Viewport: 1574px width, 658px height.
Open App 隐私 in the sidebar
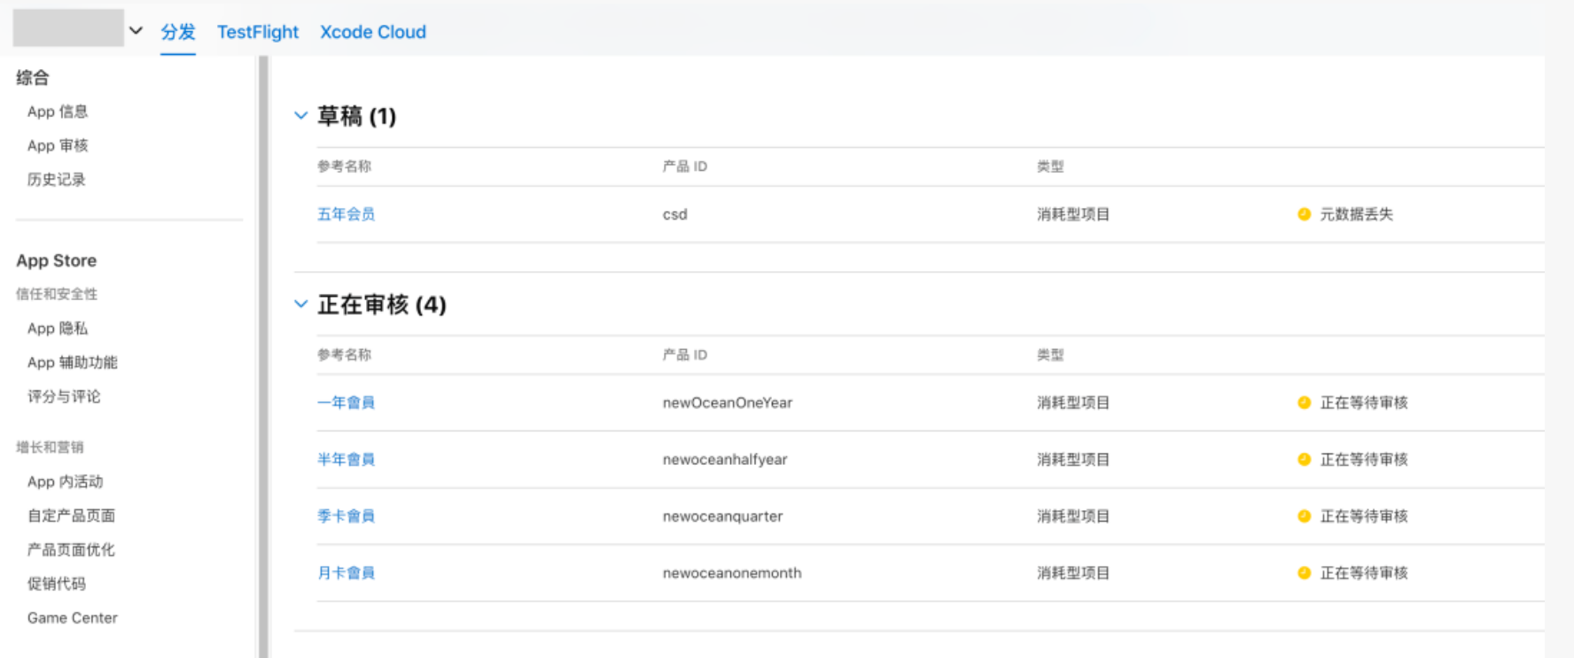[58, 329]
